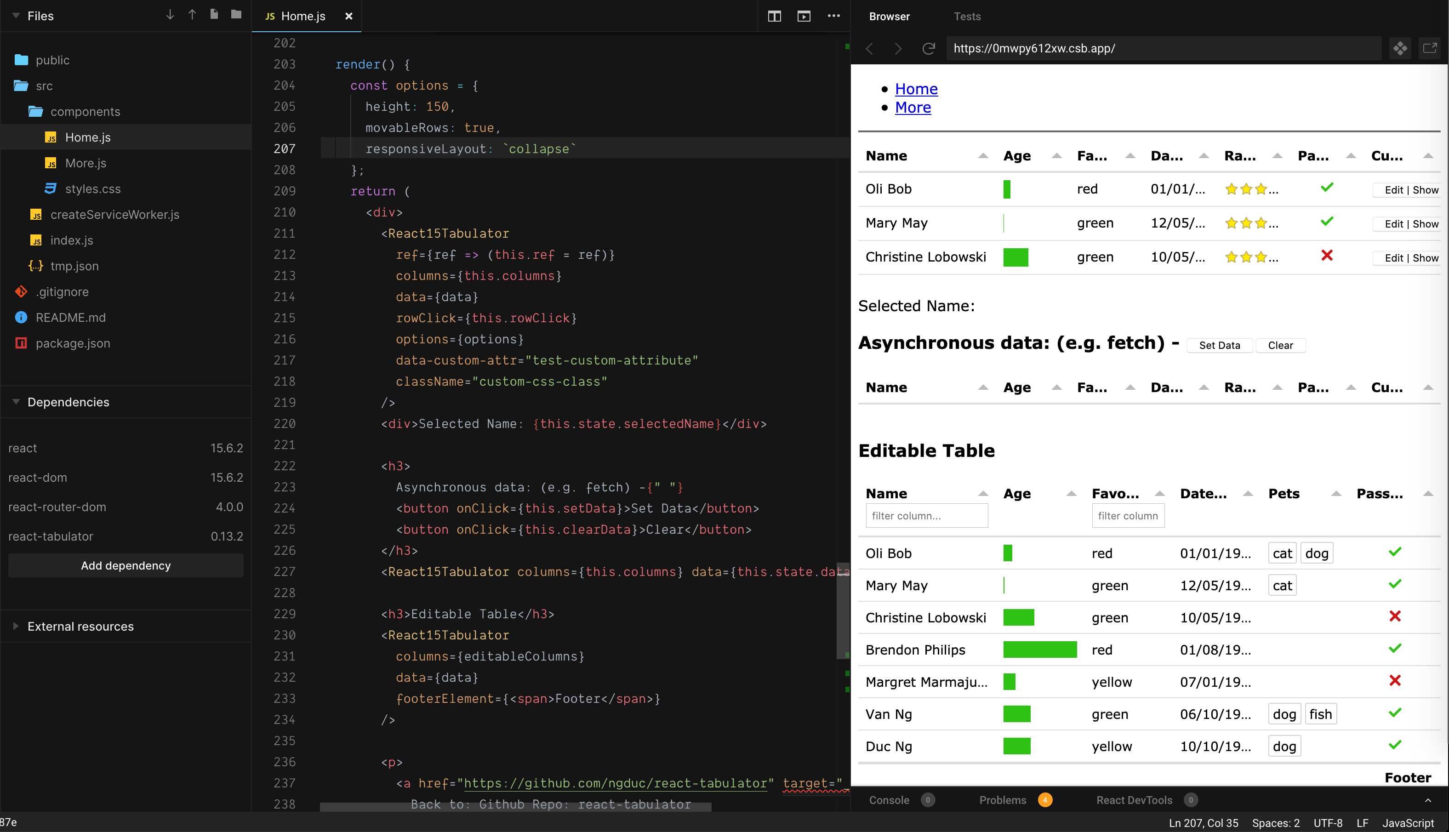The height and width of the screenshot is (832, 1449).
Task: Click the Name filter column input field
Action: pyautogui.click(x=926, y=515)
